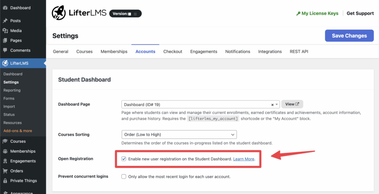
Task: Open the Dashboard Page dropdown
Action: [x=195, y=105]
